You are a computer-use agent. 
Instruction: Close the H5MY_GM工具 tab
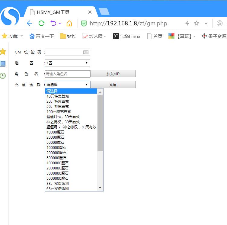pos(90,12)
